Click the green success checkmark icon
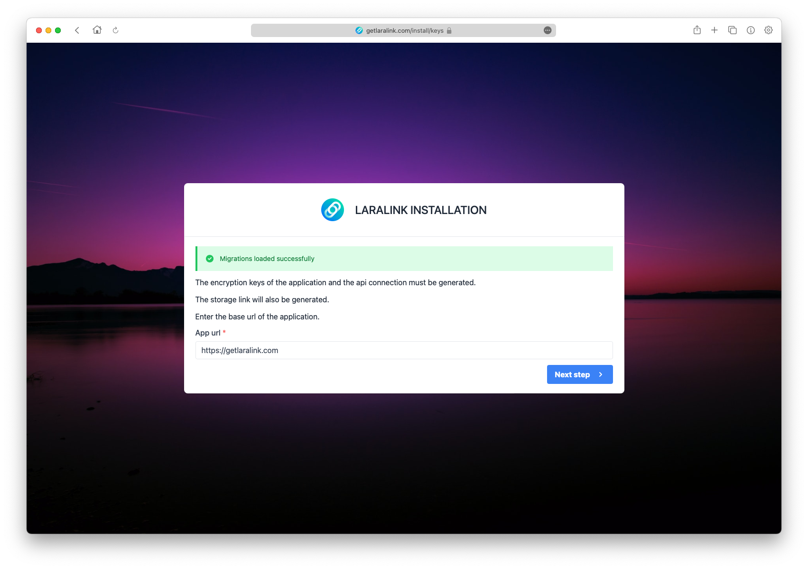The width and height of the screenshot is (808, 569). 210,259
